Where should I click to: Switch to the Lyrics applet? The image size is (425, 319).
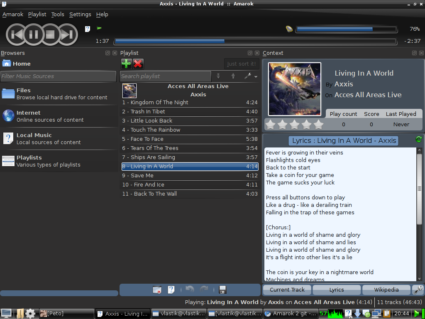tap(337, 290)
